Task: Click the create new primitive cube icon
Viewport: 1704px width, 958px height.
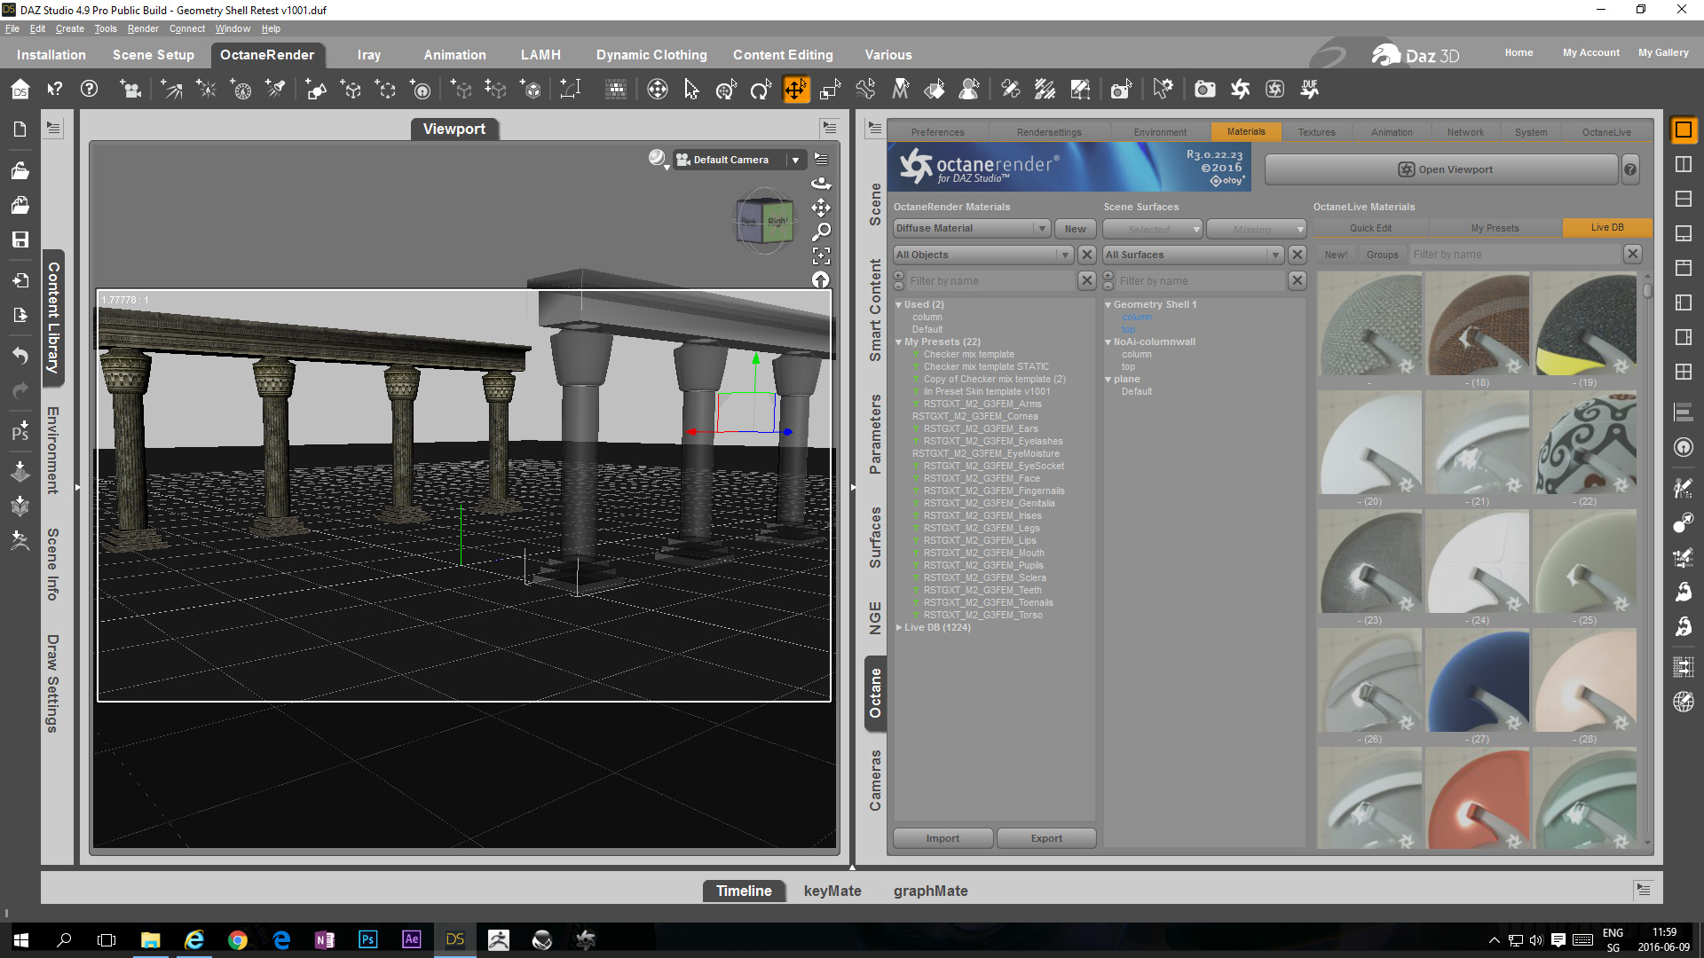Action: [x=532, y=90]
